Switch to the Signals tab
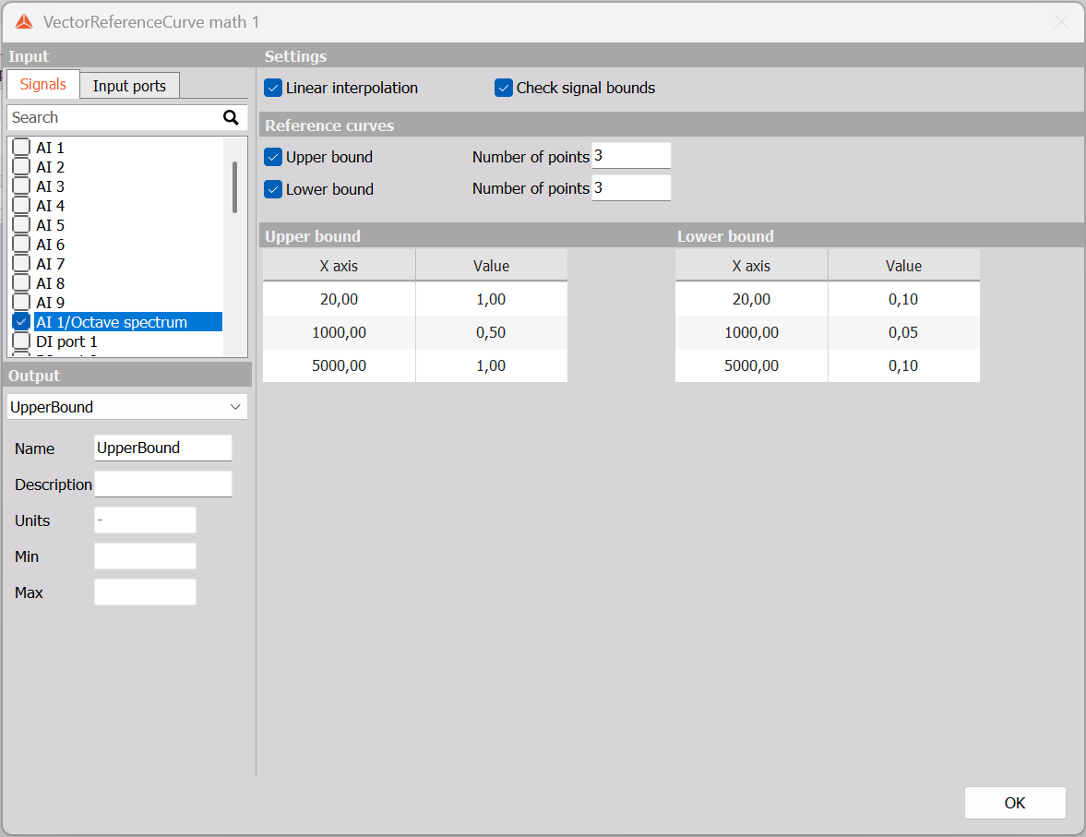 [x=43, y=85]
